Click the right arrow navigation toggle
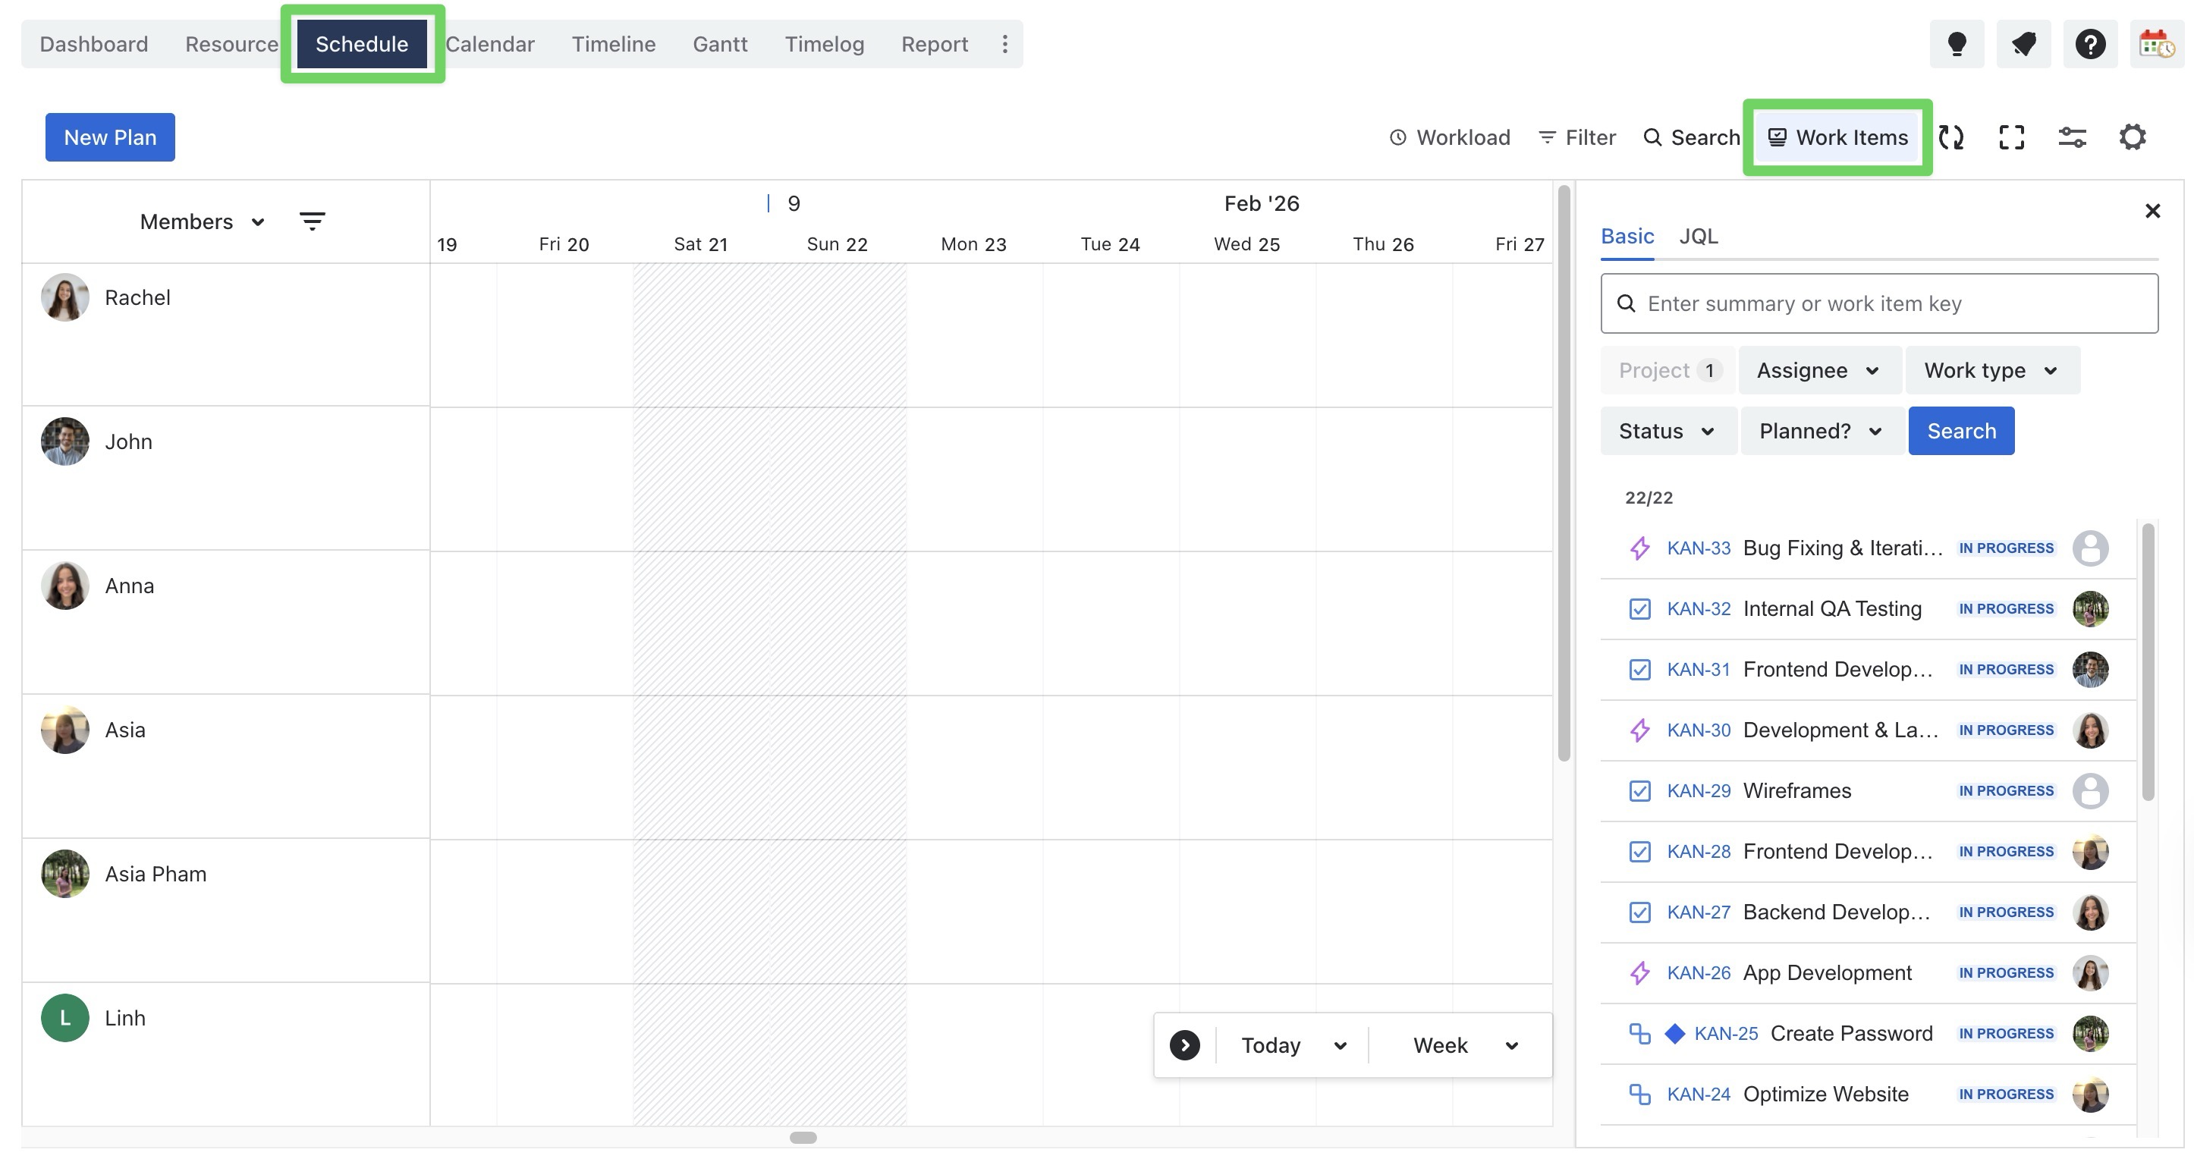 pos(1184,1045)
